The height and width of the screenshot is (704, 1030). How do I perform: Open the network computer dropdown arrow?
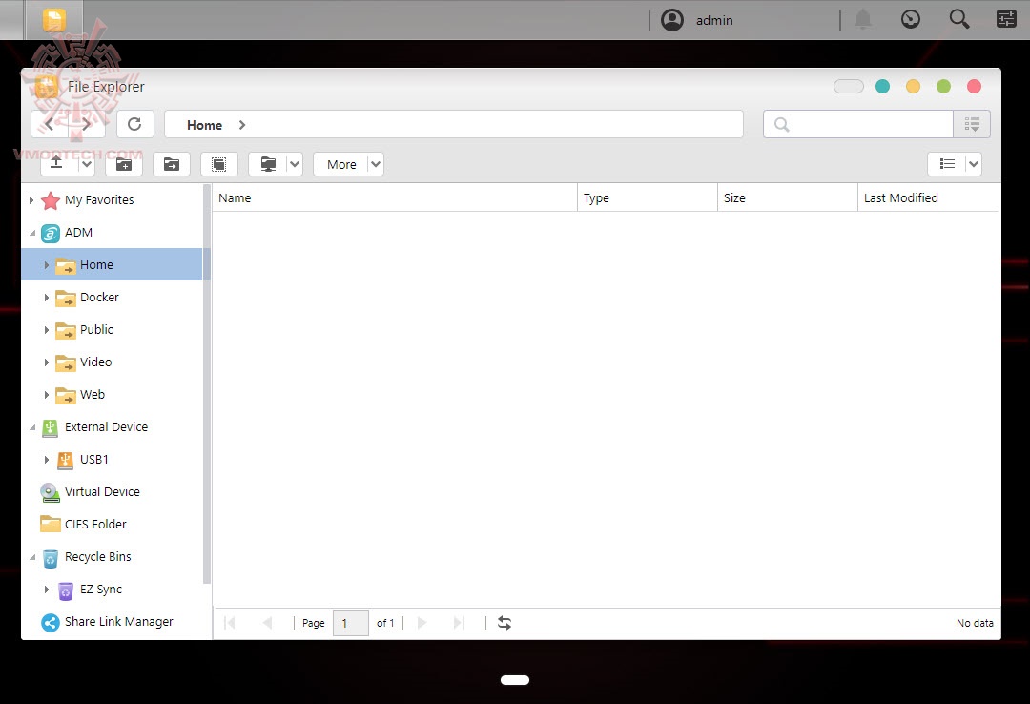point(295,164)
